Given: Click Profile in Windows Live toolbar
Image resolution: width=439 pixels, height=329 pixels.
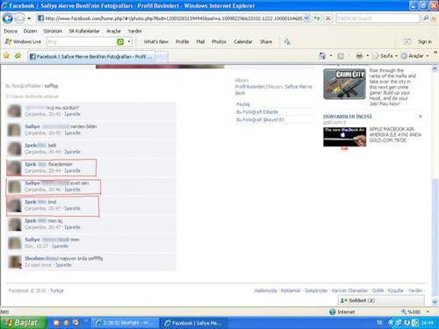Looking at the screenshot, I should point(182,42).
